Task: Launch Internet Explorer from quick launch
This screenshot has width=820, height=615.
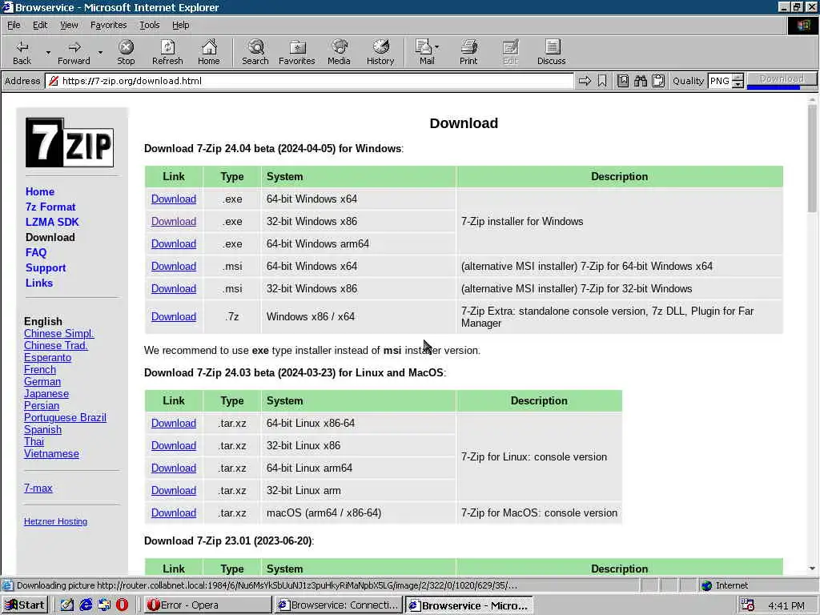Action: (x=86, y=605)
